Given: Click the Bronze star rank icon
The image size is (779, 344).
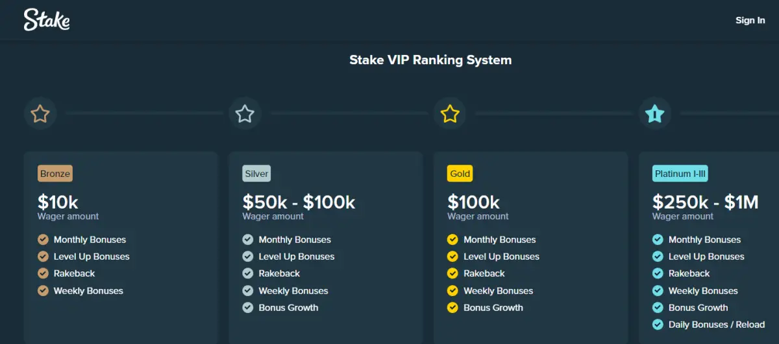Looking at the screenshot, I should [x=40, y=114].
